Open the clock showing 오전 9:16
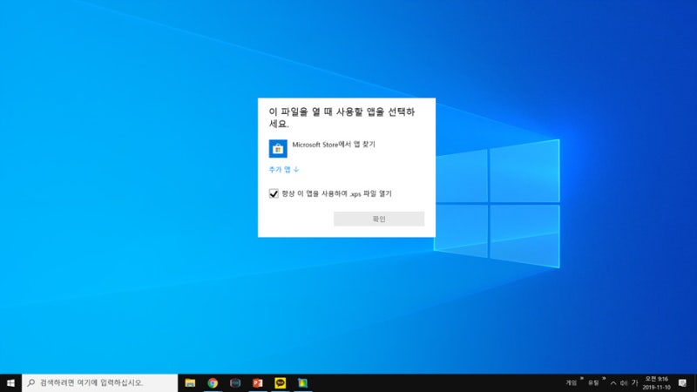 click(657, 382)
